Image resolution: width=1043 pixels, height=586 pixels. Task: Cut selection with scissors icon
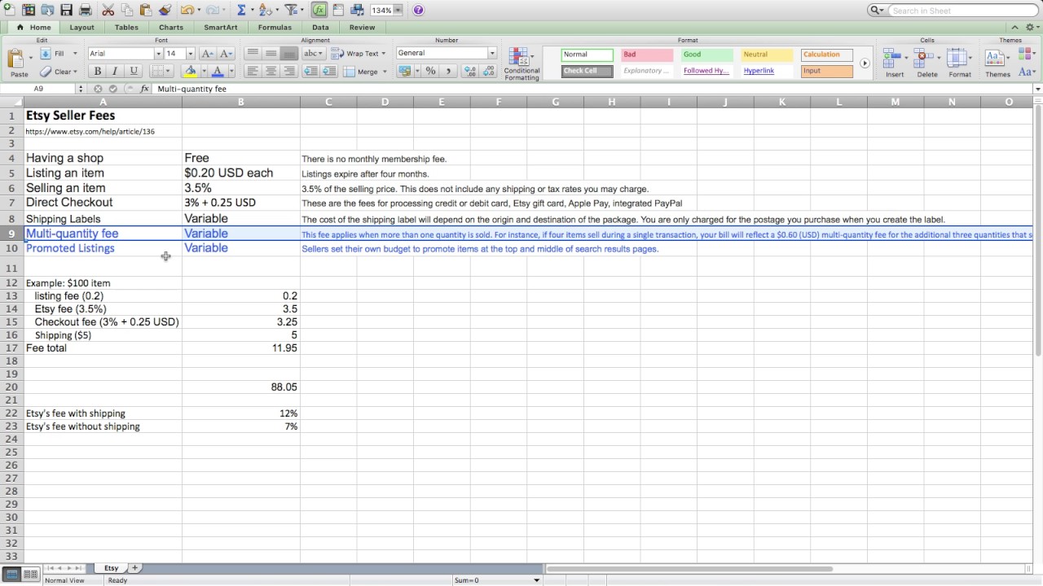click(x=108, y=11)
